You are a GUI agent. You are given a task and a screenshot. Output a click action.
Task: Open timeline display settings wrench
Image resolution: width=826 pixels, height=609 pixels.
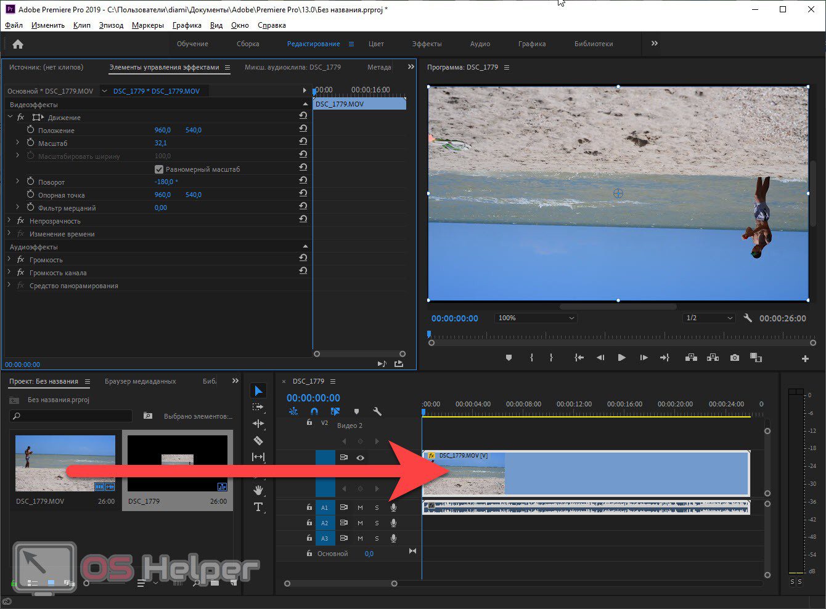pyautogui.click(x=377, y=411)
